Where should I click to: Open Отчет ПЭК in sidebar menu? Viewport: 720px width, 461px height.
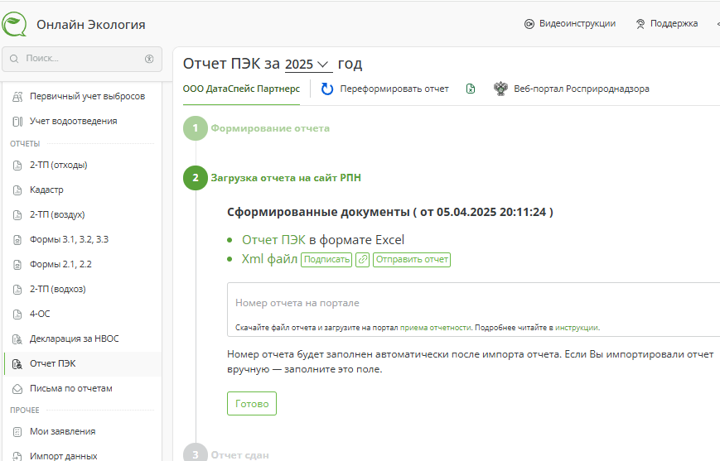[x=53, y=363]
